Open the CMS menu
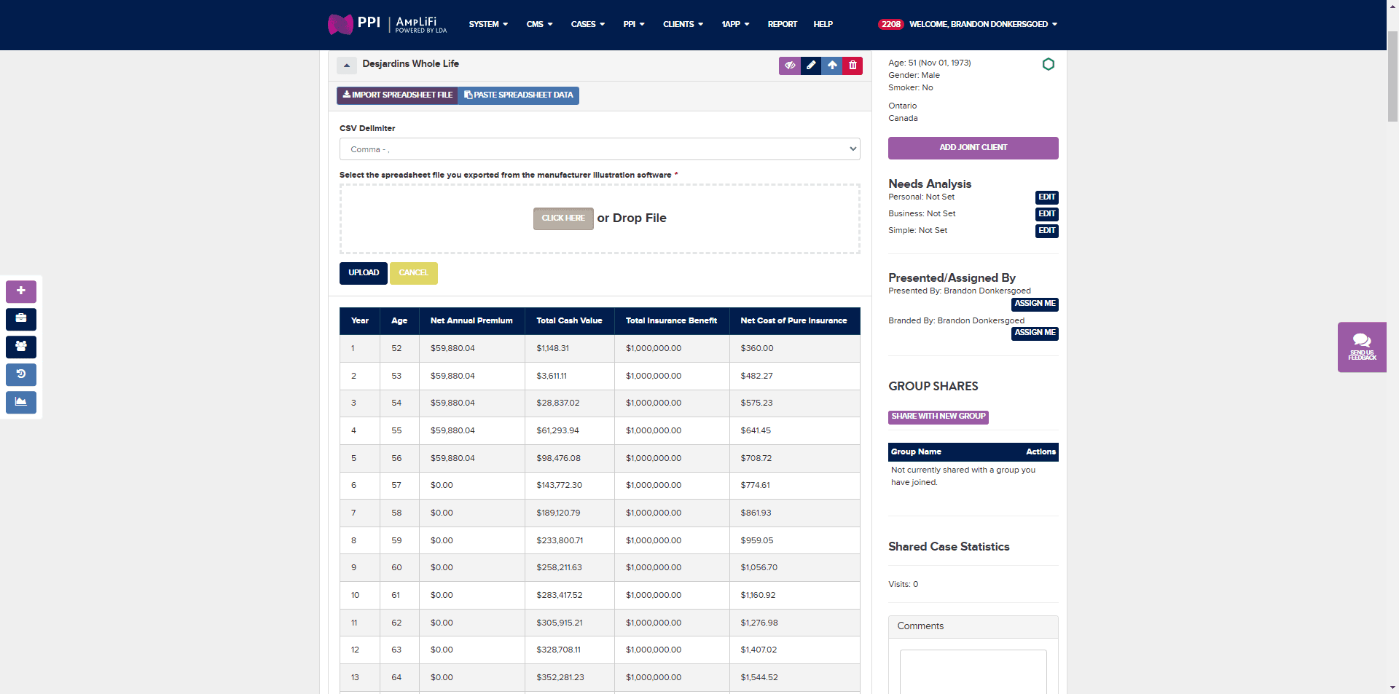 coord(539,24)
